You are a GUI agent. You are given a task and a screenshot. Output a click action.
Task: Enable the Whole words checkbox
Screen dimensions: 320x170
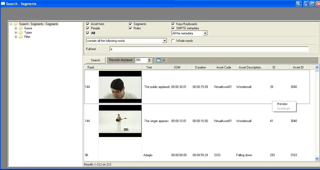(x=173, y=41)
